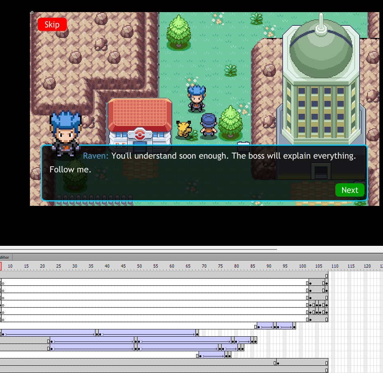Click the red Skip button

[52, 24]
